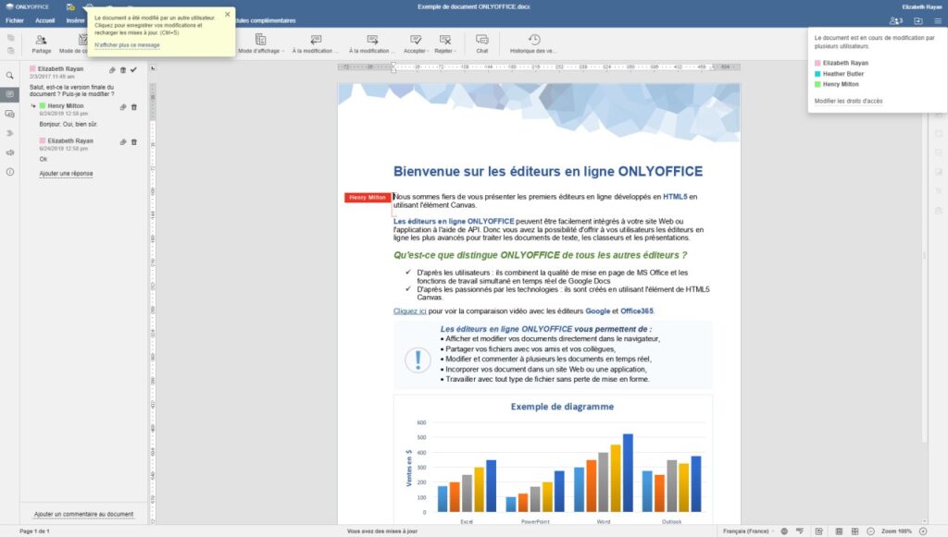This screenshot has width=948, height=537.
Task: Edit Elizabeth Rayan's "Ok" reply
Action: 123,141
